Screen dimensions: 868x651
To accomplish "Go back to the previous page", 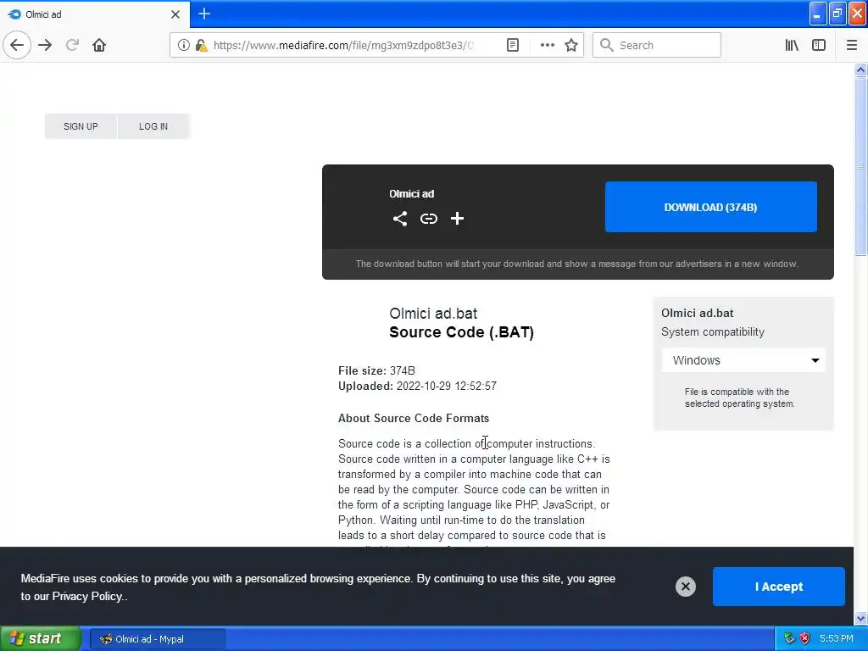I will tap(17, 45).
